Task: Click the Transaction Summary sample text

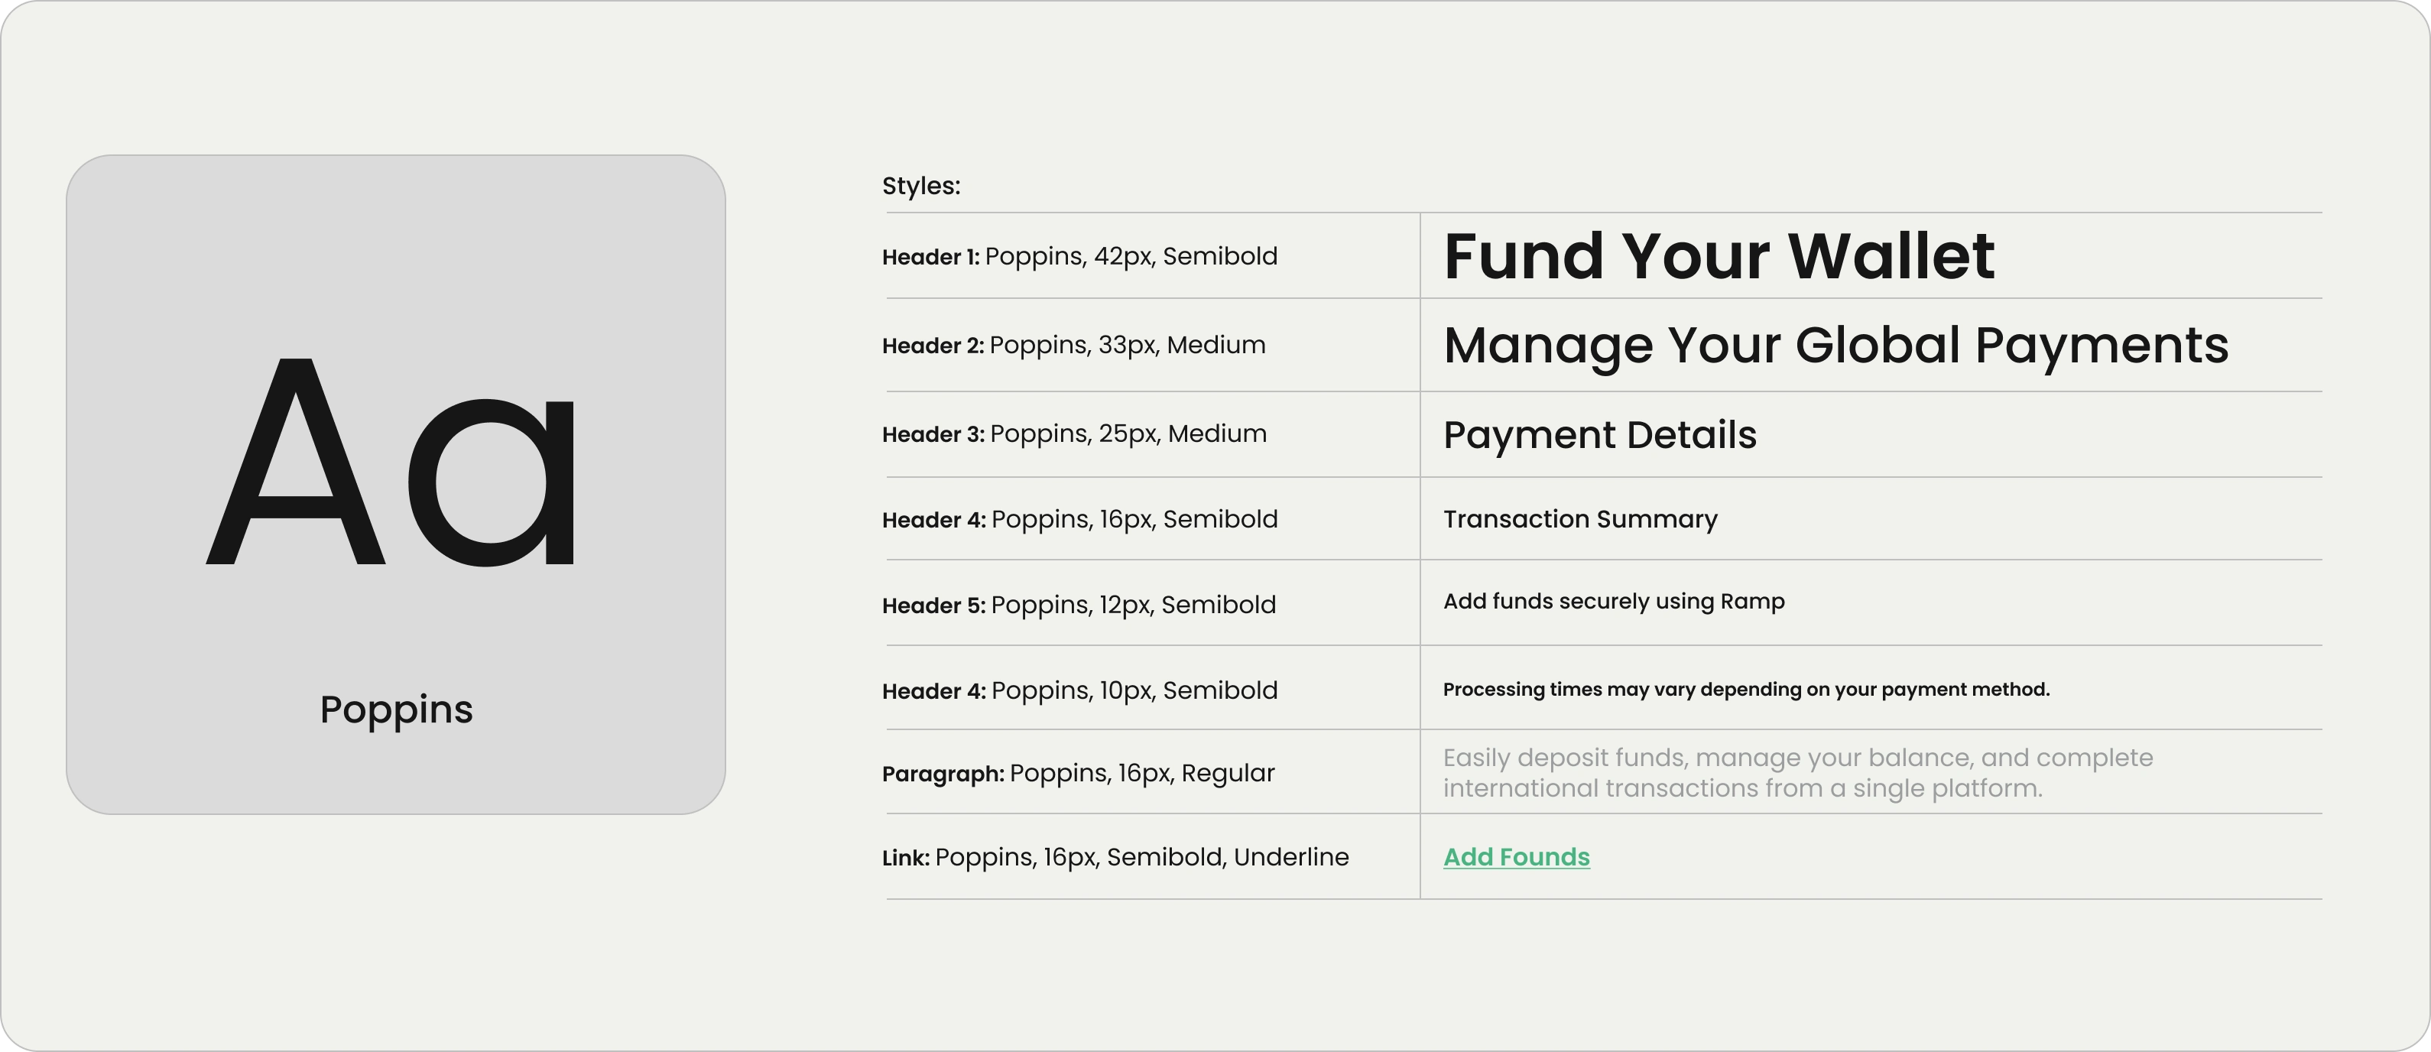Action: pyautogui.click(x=1581, y=519)
